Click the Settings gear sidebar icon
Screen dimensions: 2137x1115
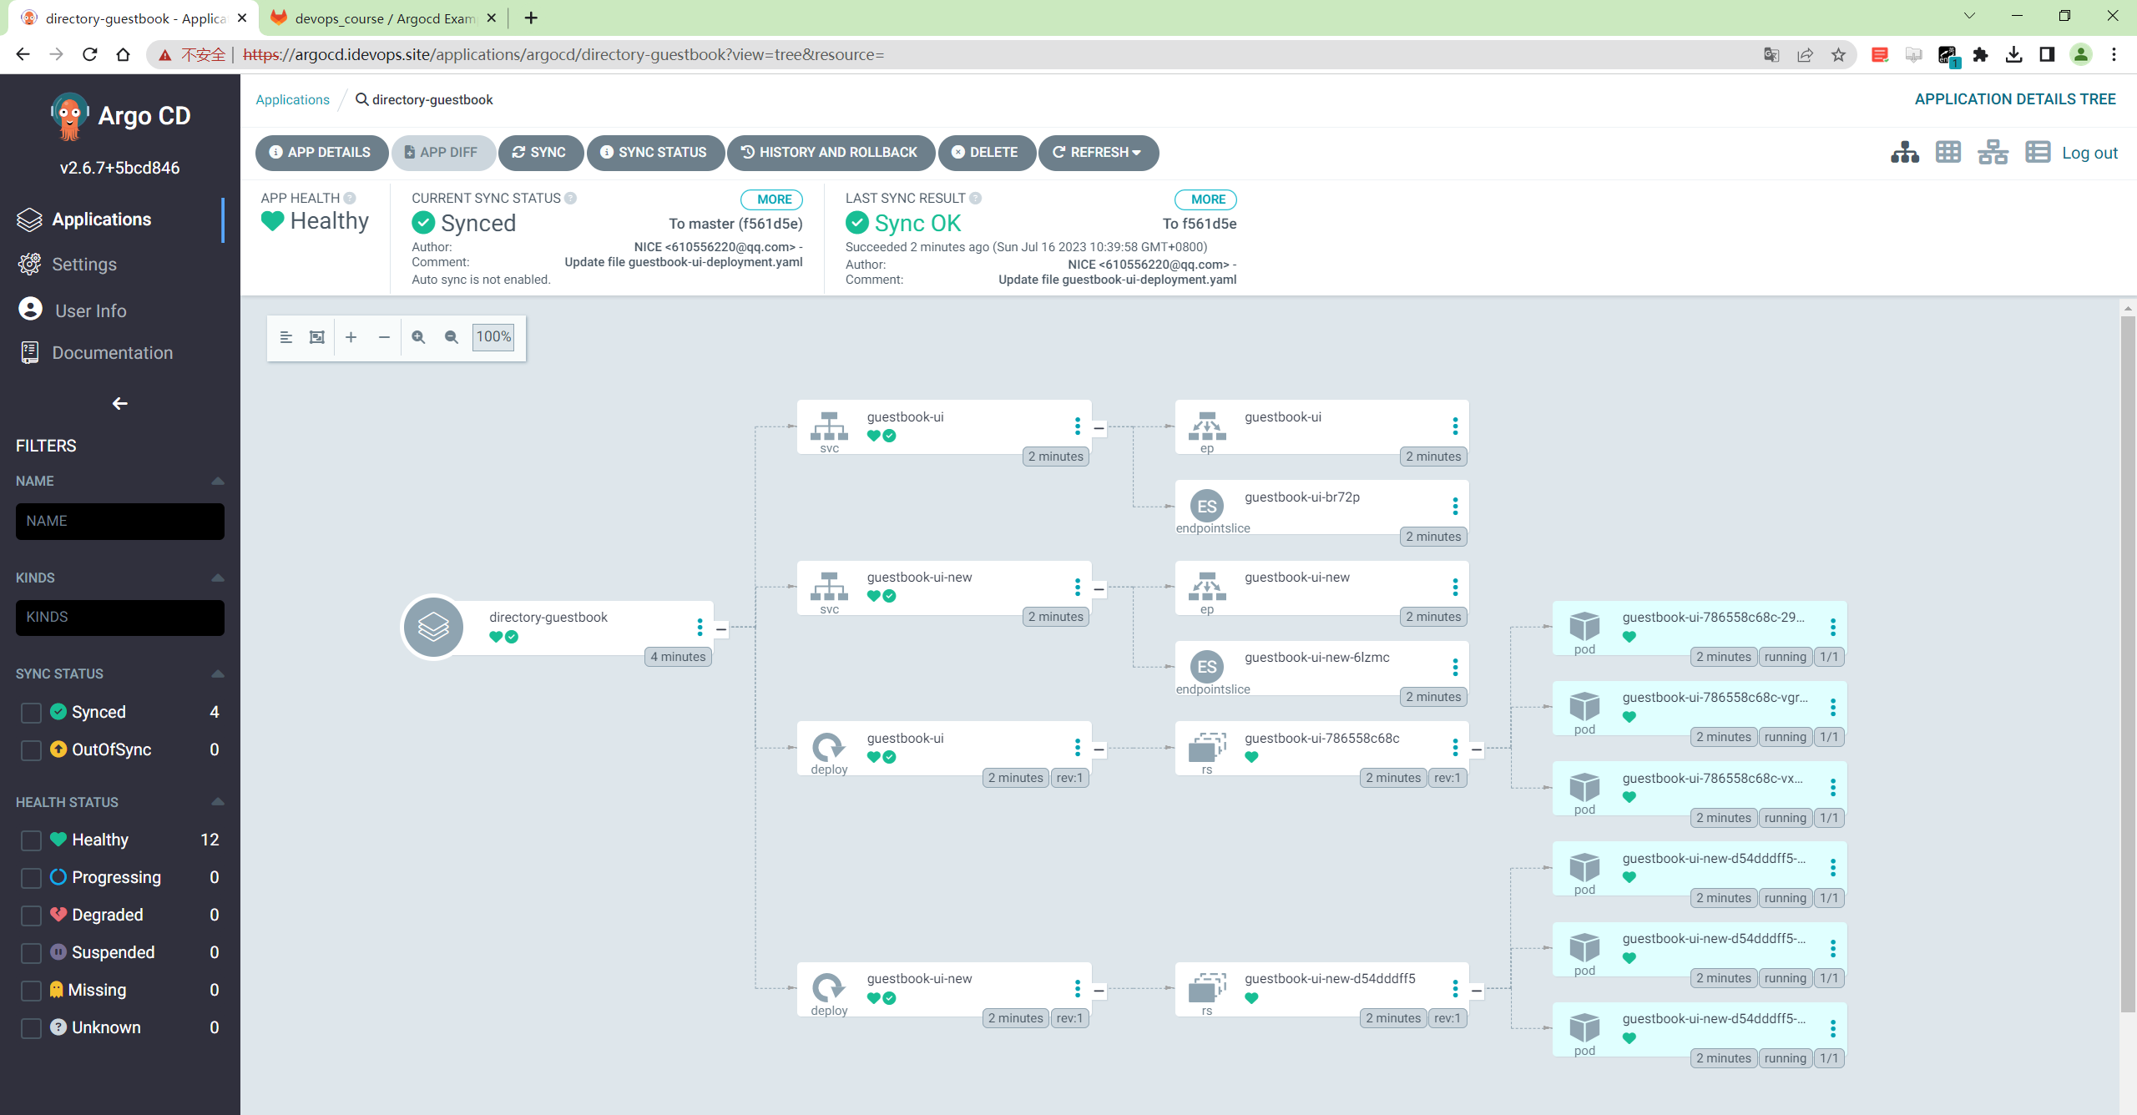point(30,264)
